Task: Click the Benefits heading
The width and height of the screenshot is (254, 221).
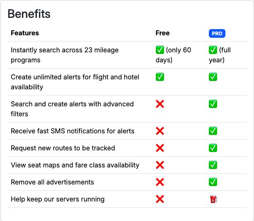Action: click(29, 14)
